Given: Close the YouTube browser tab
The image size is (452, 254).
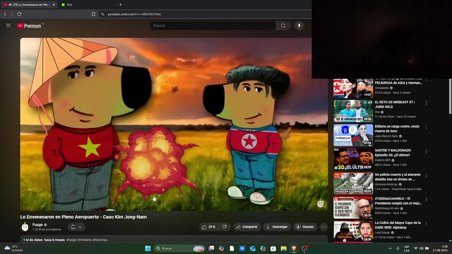Looking at the screenshot, I should pyautogui.click(x=54, y=5).
